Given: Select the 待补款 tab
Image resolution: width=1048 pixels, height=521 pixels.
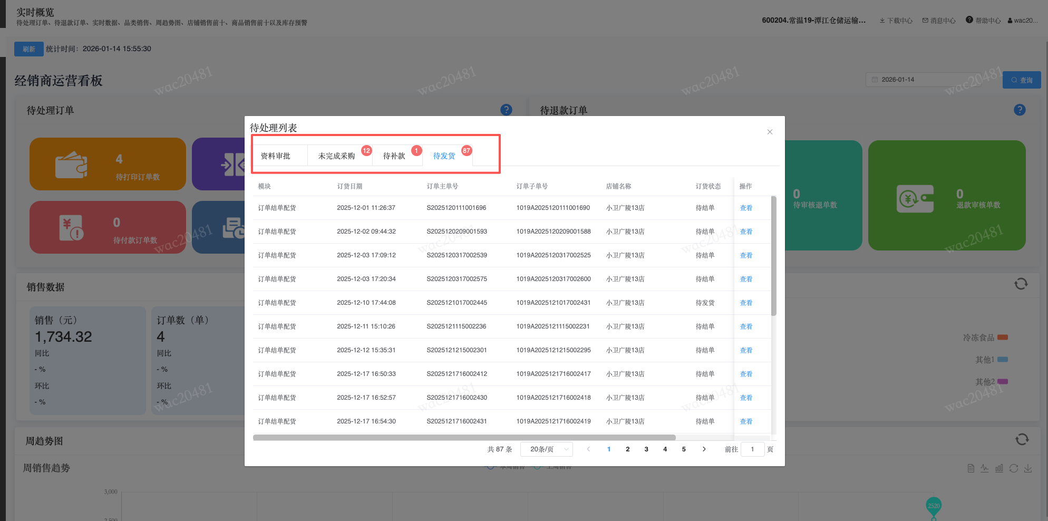Looking at the screenshot, I should pyautogui.click(x=394, y=156).
